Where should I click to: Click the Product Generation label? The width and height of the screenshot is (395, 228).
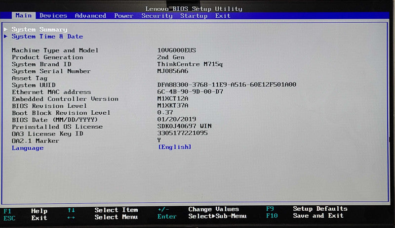click(x=47, y=57)
